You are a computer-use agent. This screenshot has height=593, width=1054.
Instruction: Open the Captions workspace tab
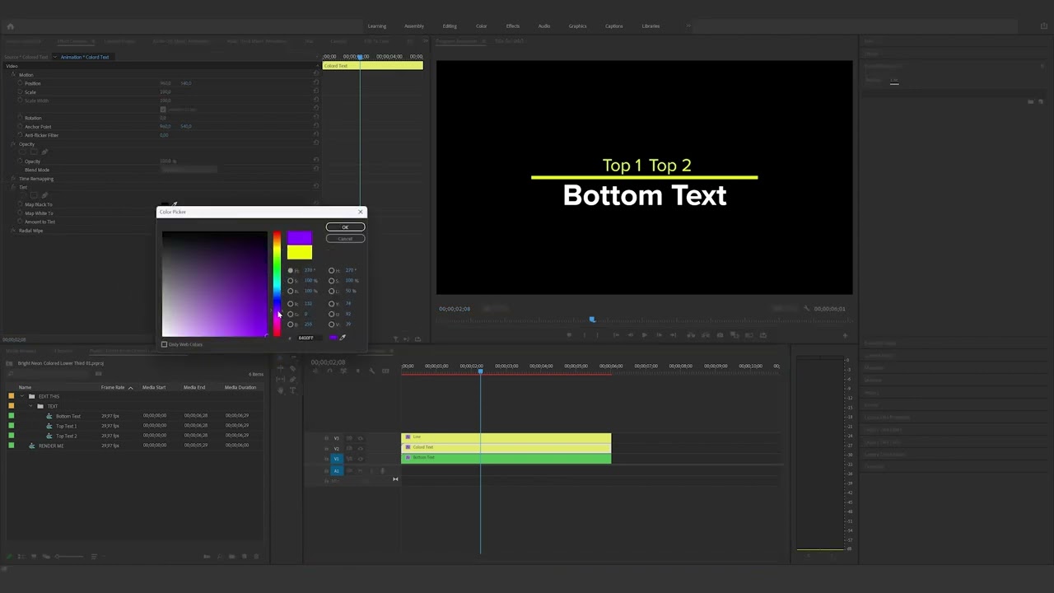pos(614,26)
